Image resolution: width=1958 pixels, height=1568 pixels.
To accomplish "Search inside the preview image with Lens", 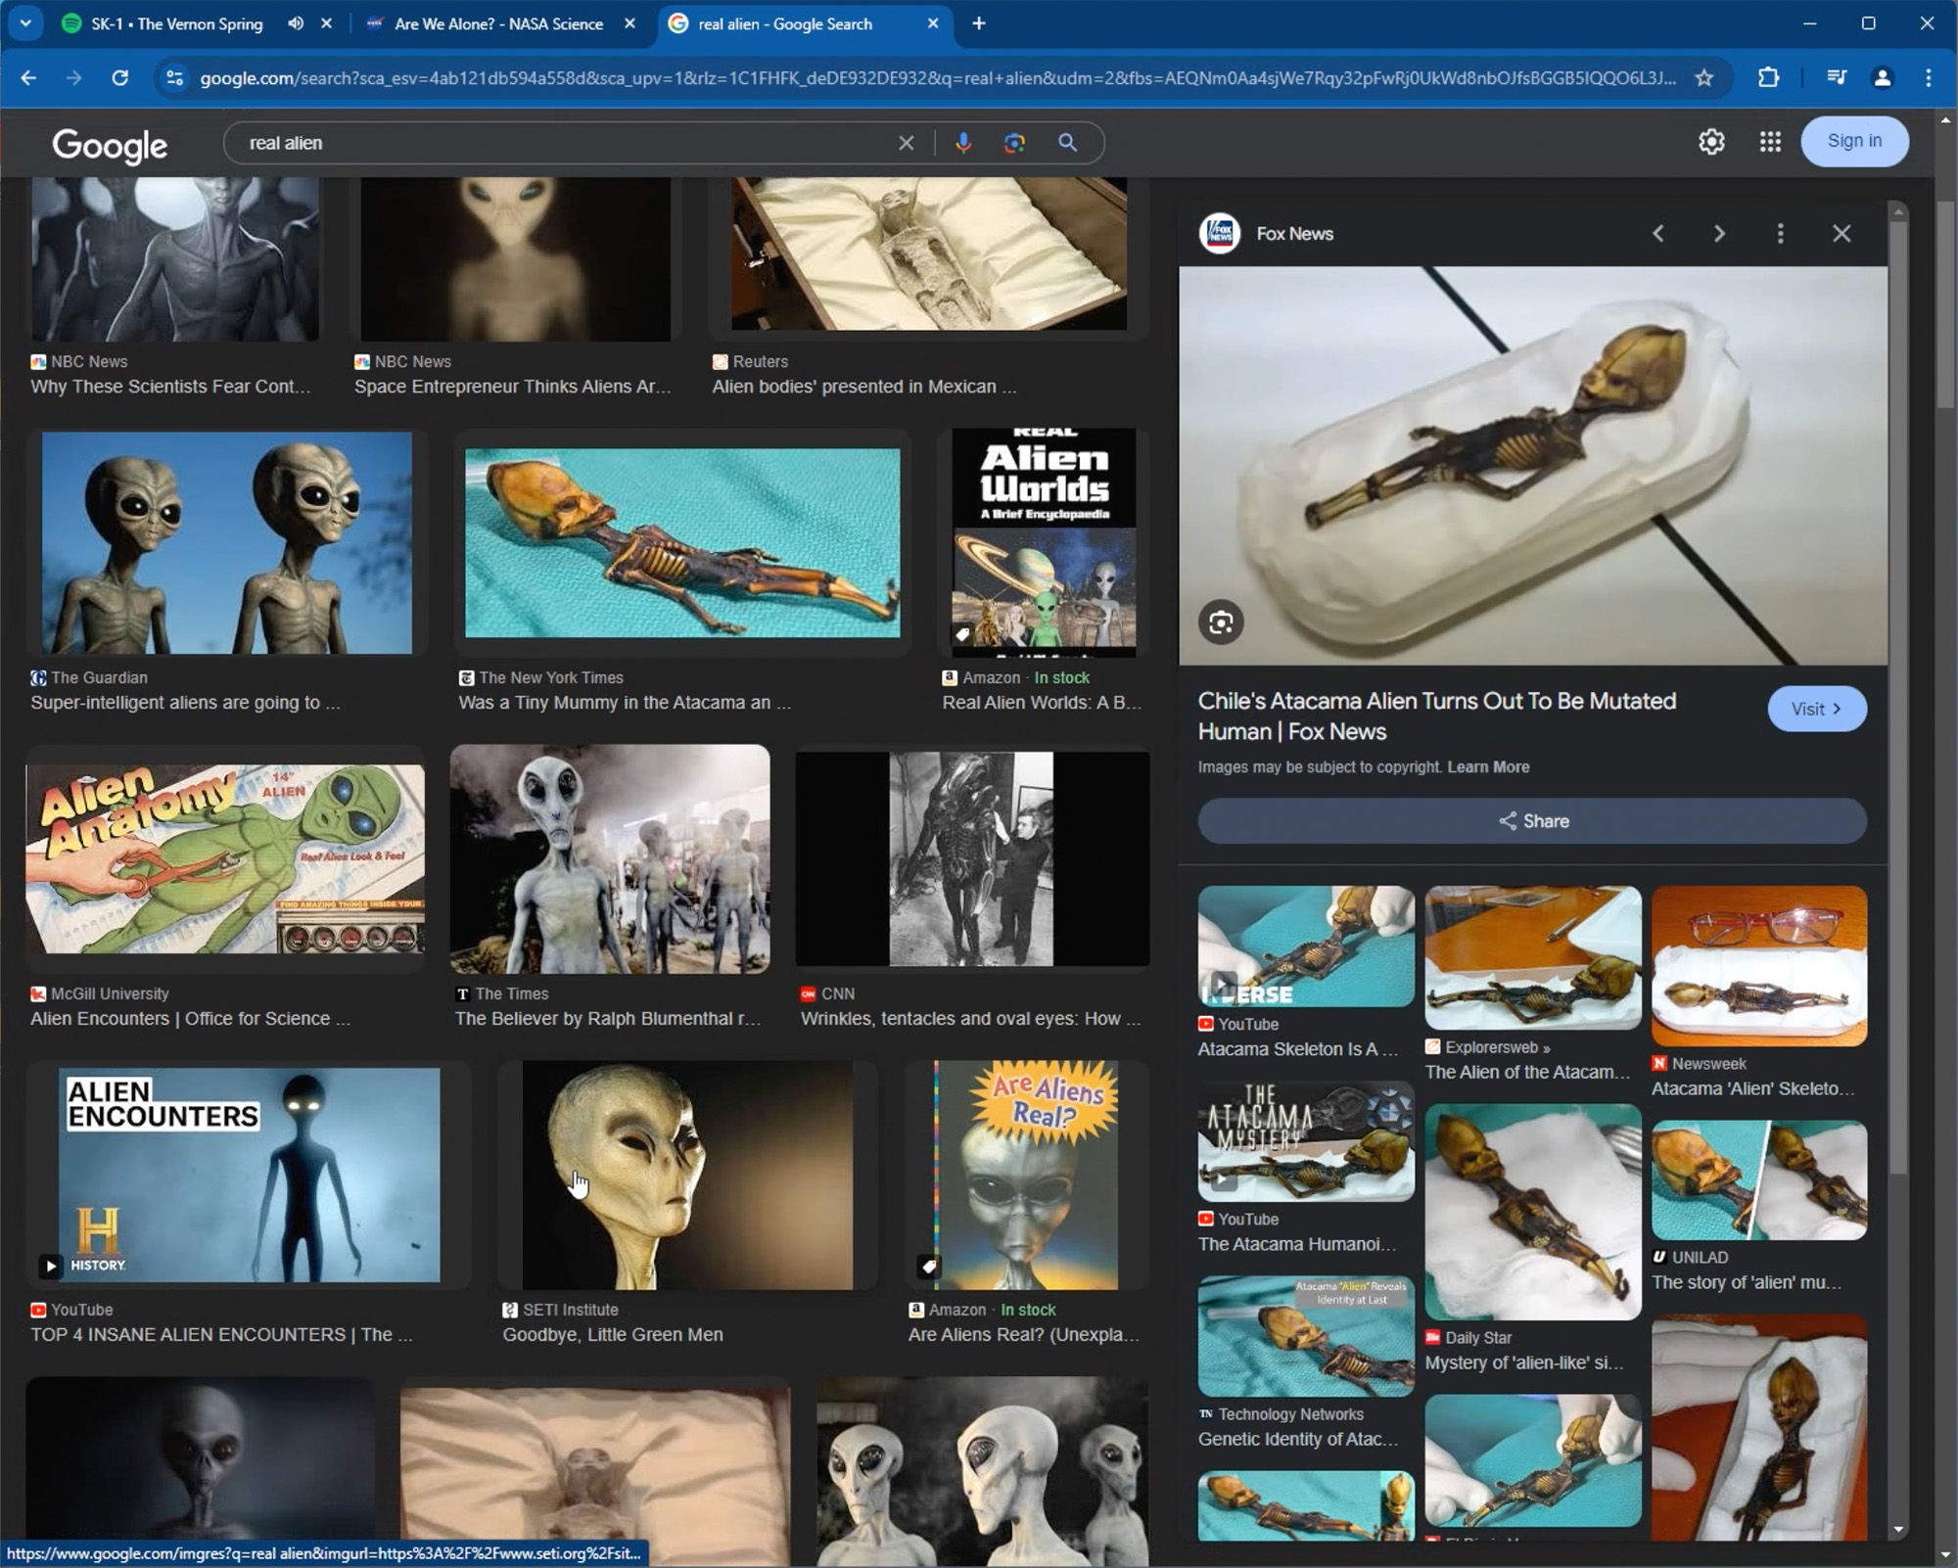I will coord(1221,623).
